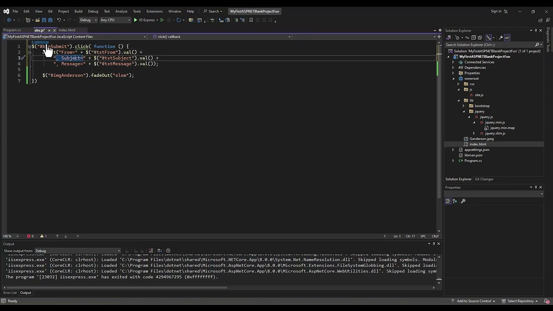Image resolution: width=553 pixels, height=311 pixels.
Task: Click the Undo toolbar icon
Action: 59,20
